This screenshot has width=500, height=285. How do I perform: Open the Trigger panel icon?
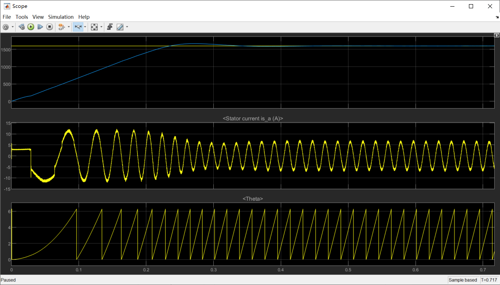(110, 27)
